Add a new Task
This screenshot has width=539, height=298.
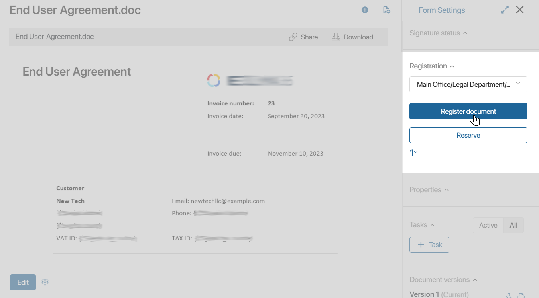pyautogui.click(x=429, y=245)
